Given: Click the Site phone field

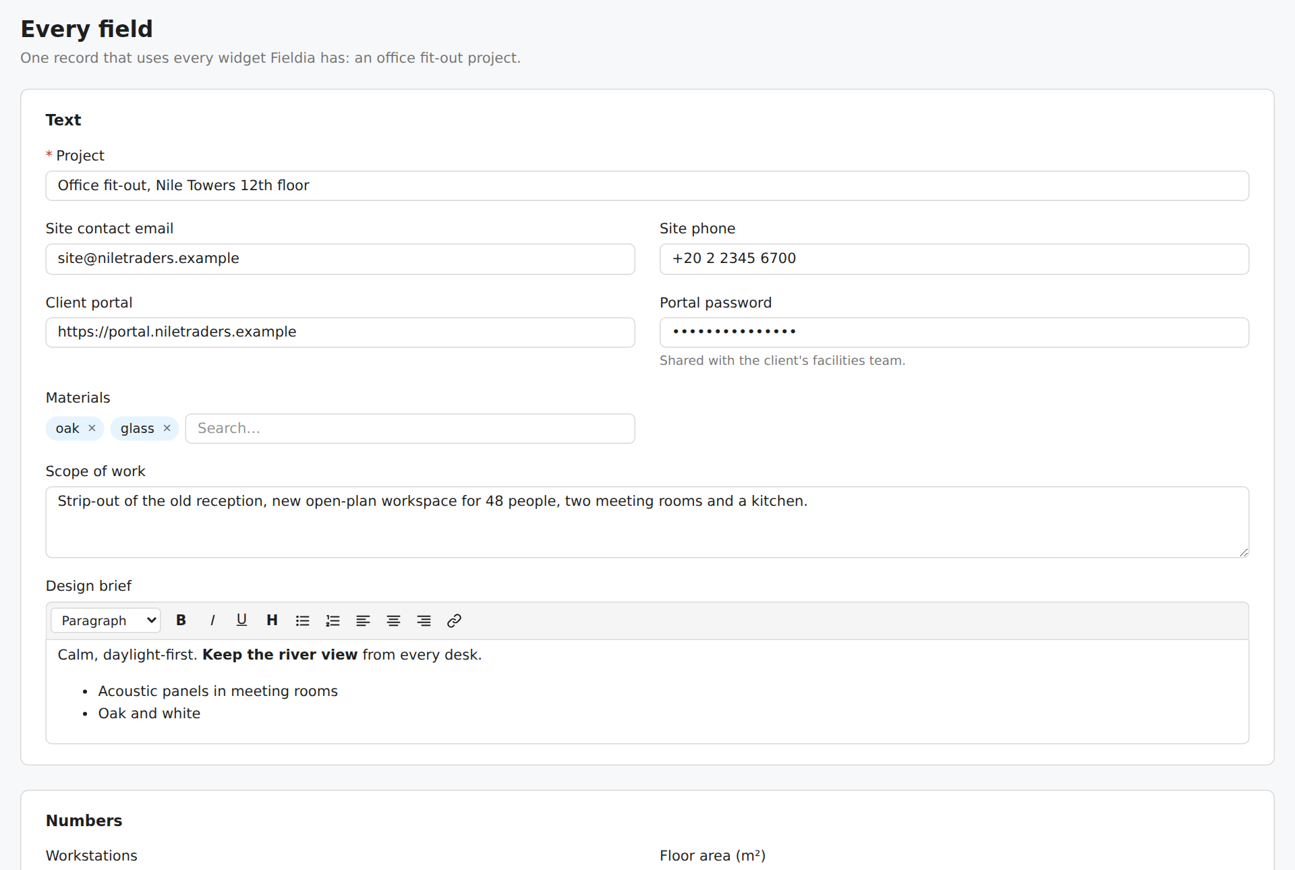Looking at the screenshot, I should tap(954, 259).
